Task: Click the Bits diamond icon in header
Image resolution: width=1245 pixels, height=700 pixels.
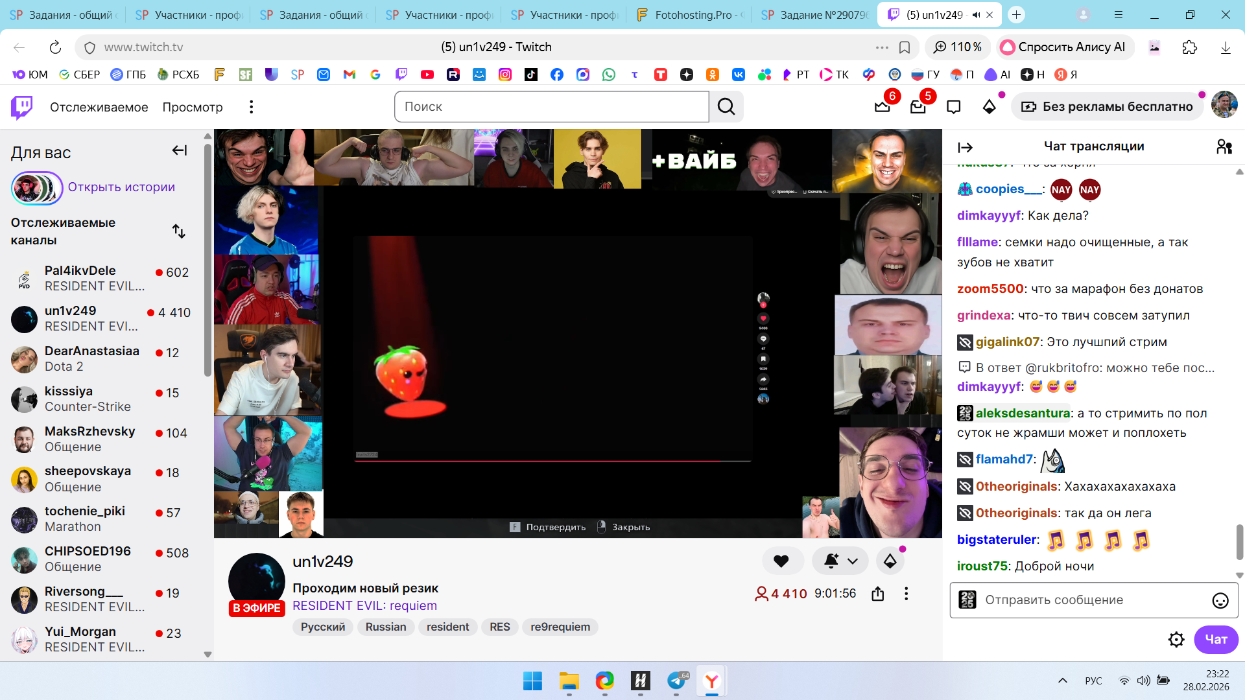Action: (989, 107)
